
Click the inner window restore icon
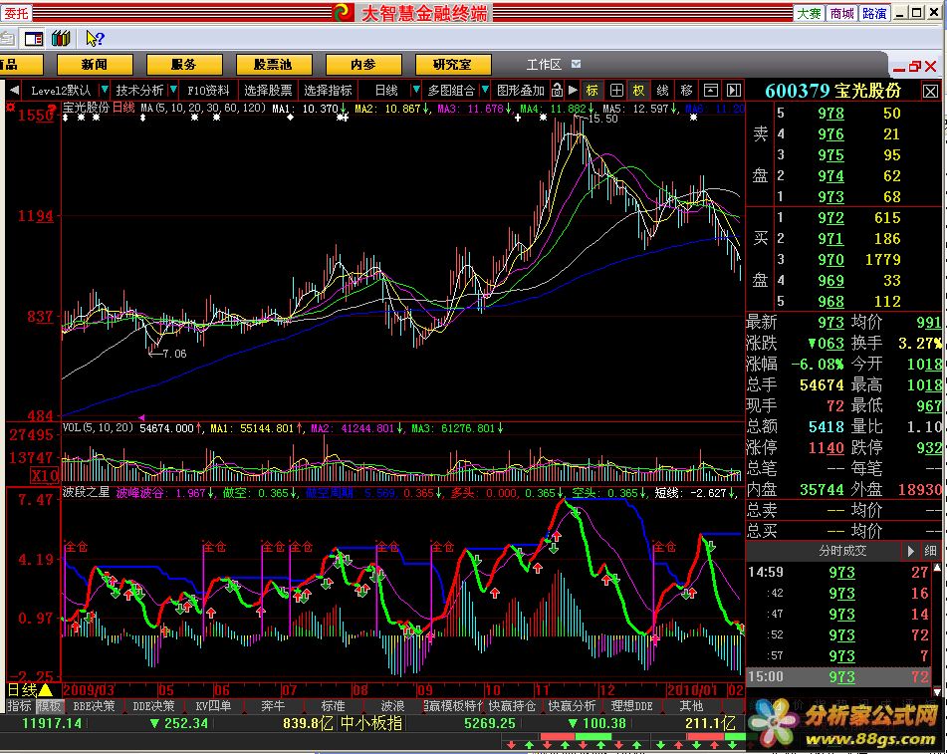(914, 66)
